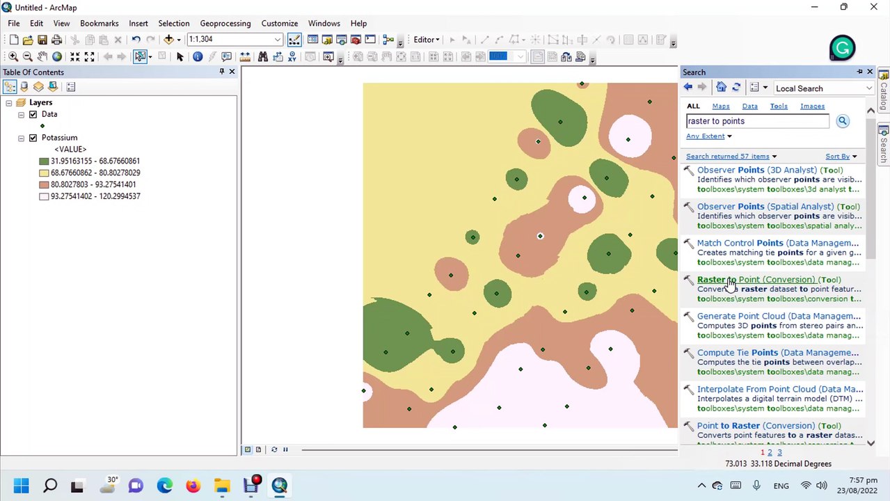Viewport: 890px width, 501px height.
Task: Click the 80.8027803 - 93.27541401 brown swatch
Action: (44, 185)
